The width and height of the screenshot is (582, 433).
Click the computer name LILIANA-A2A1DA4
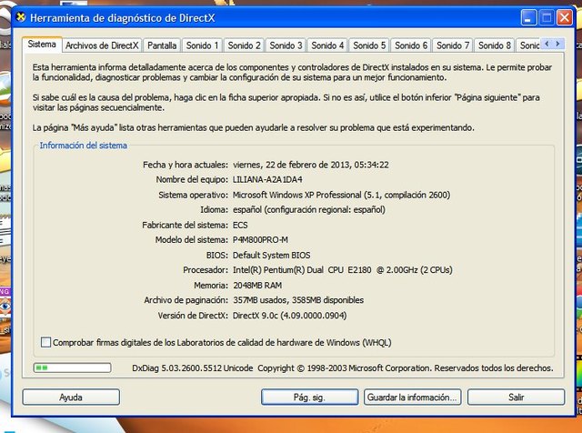point(267,180)
